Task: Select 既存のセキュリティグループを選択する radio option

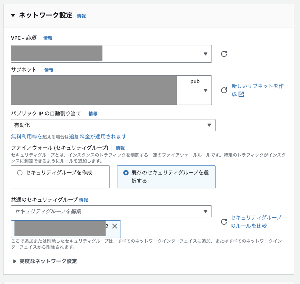Action: (126, 173)
